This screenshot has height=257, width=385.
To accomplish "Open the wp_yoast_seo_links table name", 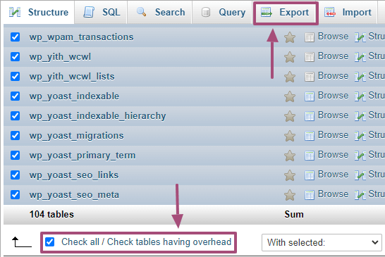I will (73, 175).
